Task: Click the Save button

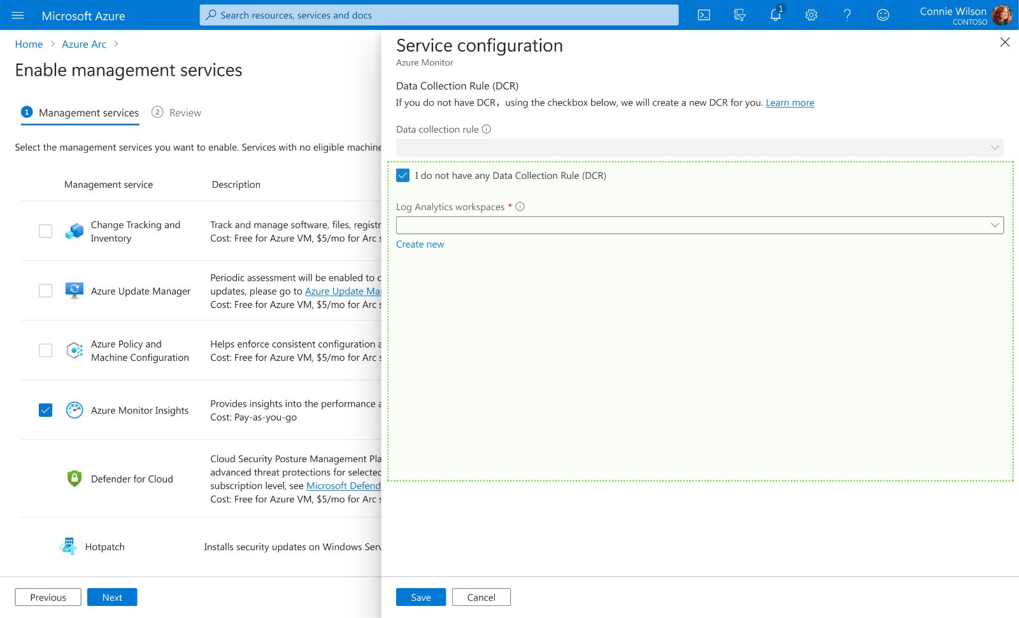Action: point(420,597)
